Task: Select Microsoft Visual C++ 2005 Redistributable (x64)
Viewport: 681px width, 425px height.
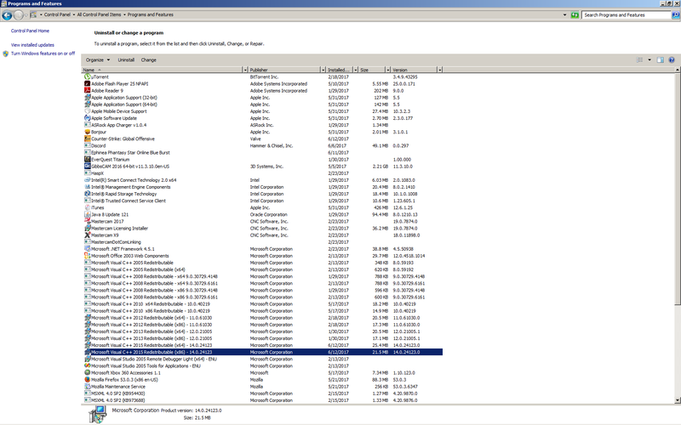Action: pyautogui.click(x=263, y=269)
